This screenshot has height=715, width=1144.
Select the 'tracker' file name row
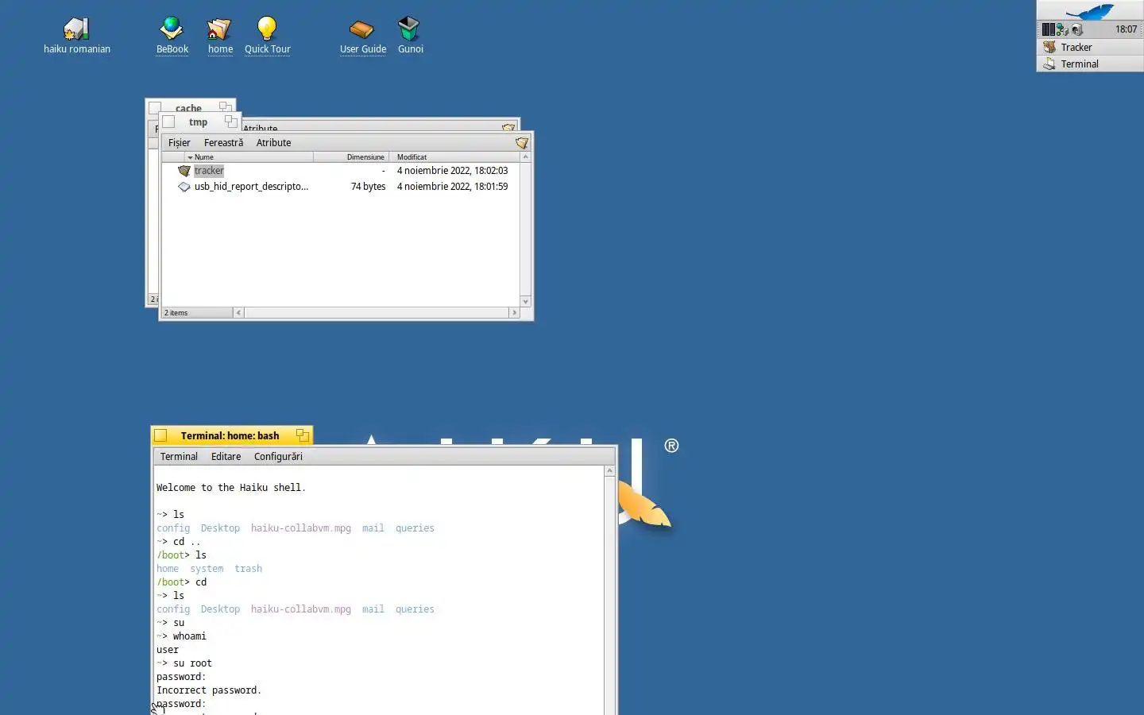pyautogui.click(x=209, y=171)
